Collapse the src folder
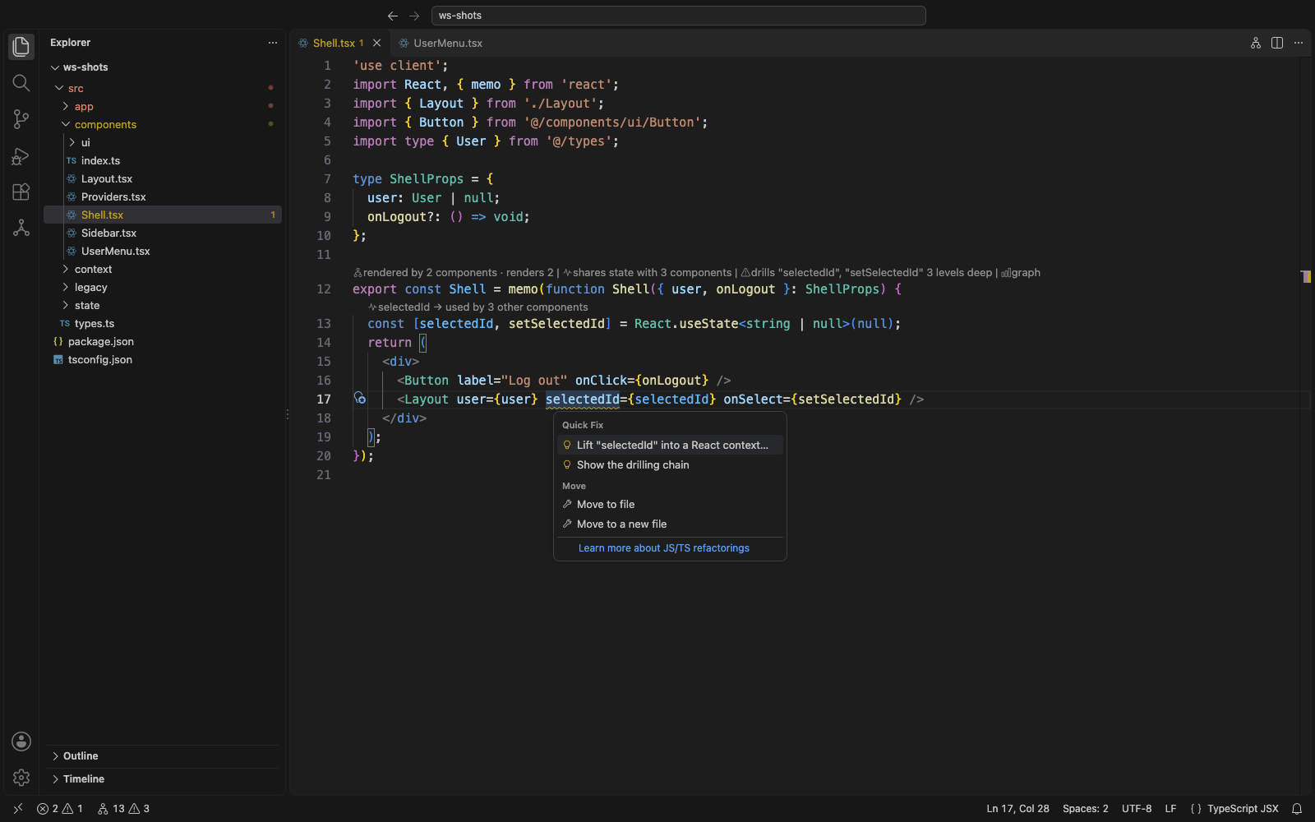This screenshot has height=822, width=1315. coord(59,88)
